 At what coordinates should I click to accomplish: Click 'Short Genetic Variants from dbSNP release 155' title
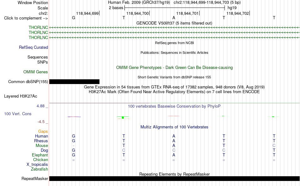(174, 77)
